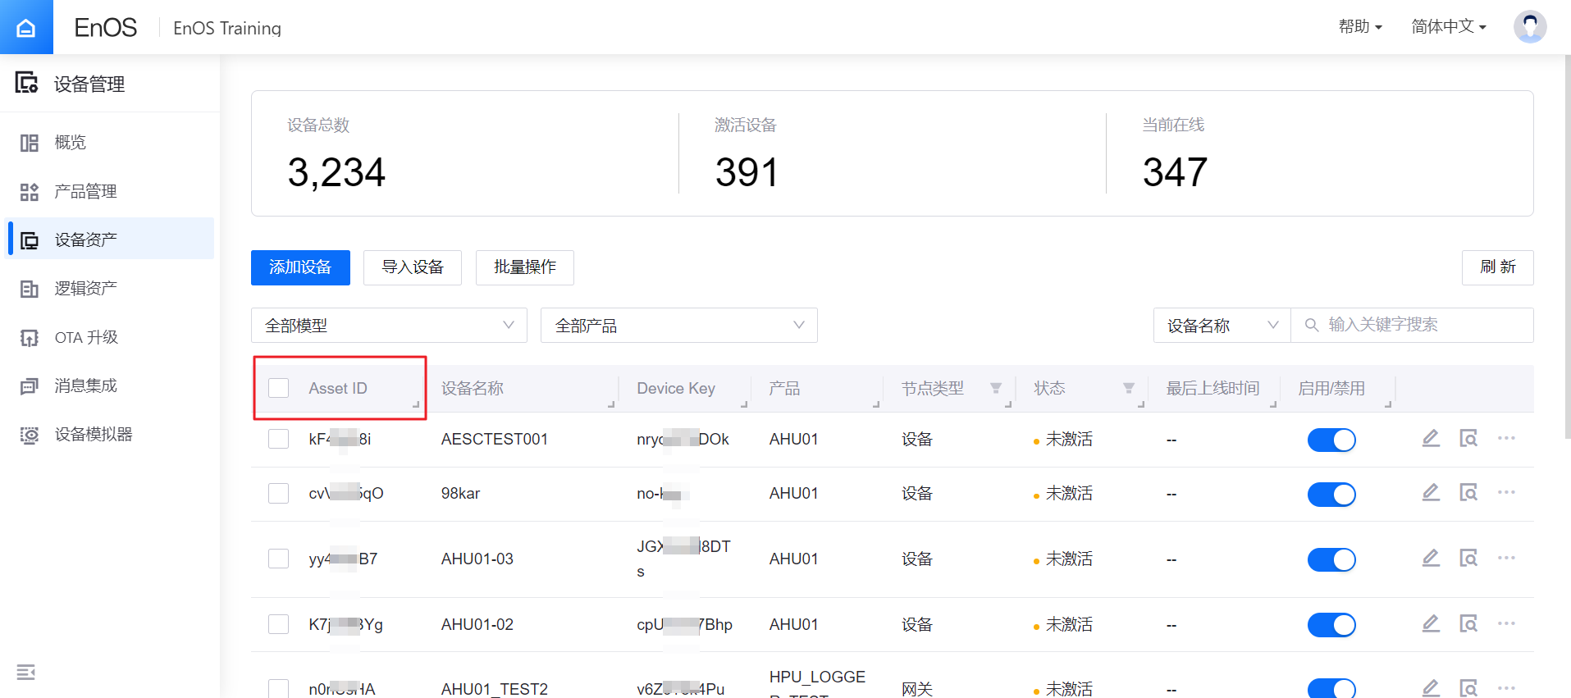Screen dimensions: 1571x698
Task: Click edit pencil icon for AESCTEST001
Action: pos(1431,439)
